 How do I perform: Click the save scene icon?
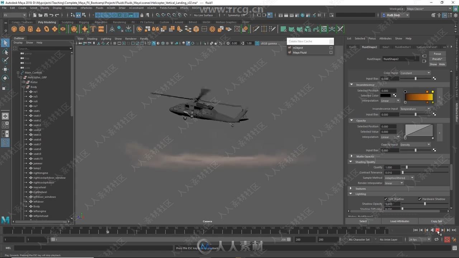[x=46, y=15]
